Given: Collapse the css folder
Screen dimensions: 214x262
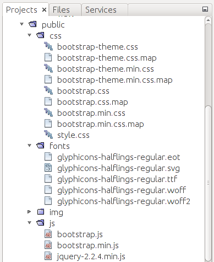Looking at the screenshot, I should (x=30, y=35).
